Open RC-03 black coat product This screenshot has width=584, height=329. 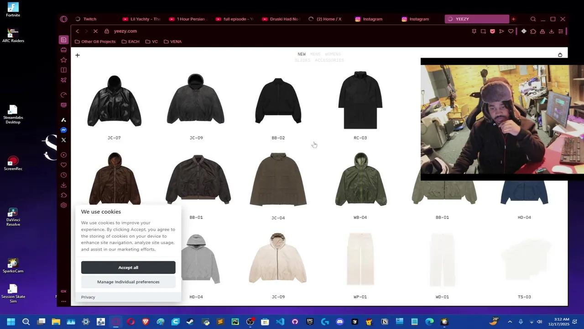360,100
